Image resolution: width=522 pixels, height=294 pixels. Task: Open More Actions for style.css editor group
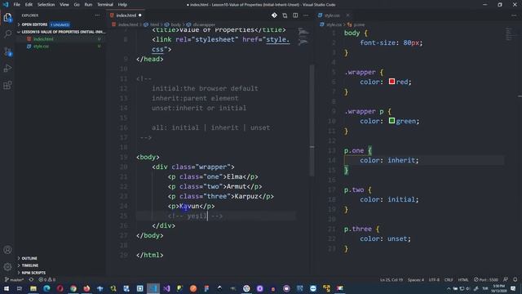[x=515, y=16]
